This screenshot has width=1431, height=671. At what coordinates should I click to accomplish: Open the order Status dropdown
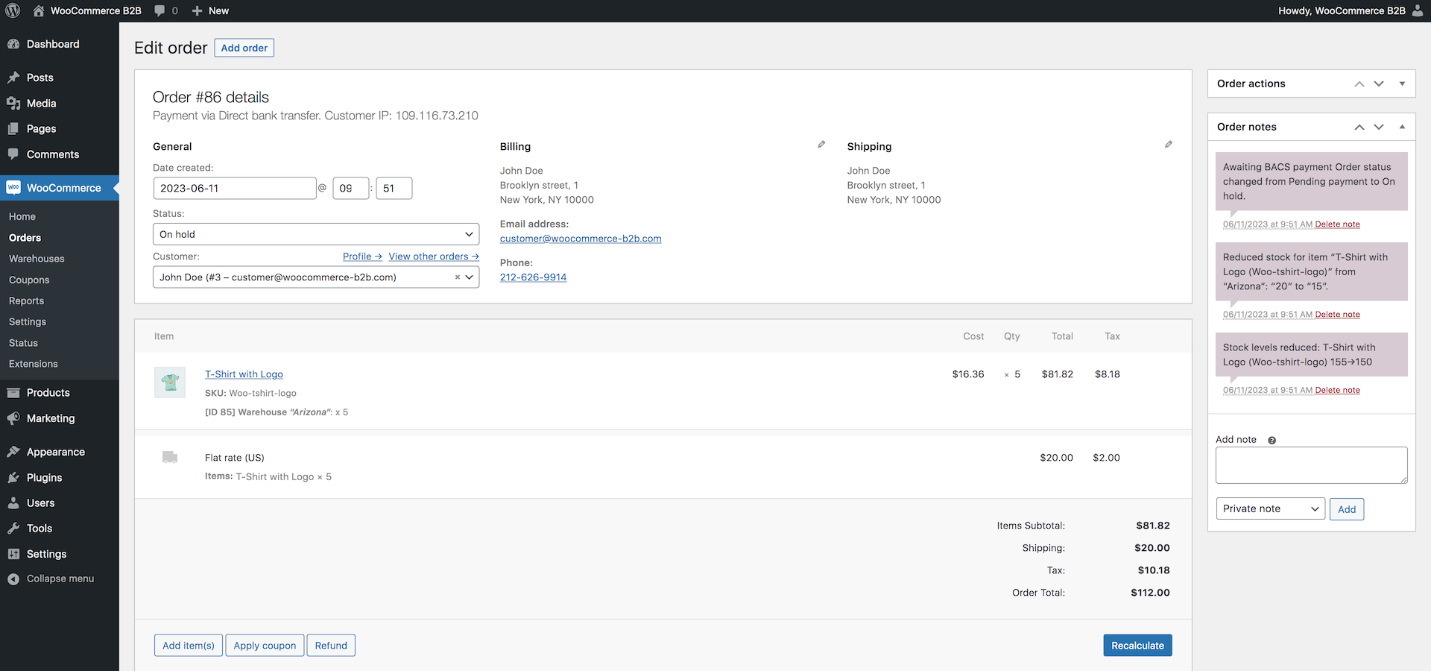(x=315, y=234)
